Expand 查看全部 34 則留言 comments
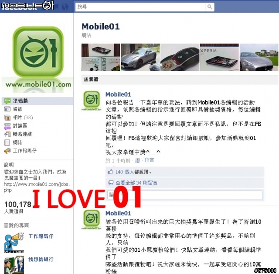The width and height of the screenshot is (279, 274). click(136, 183)
